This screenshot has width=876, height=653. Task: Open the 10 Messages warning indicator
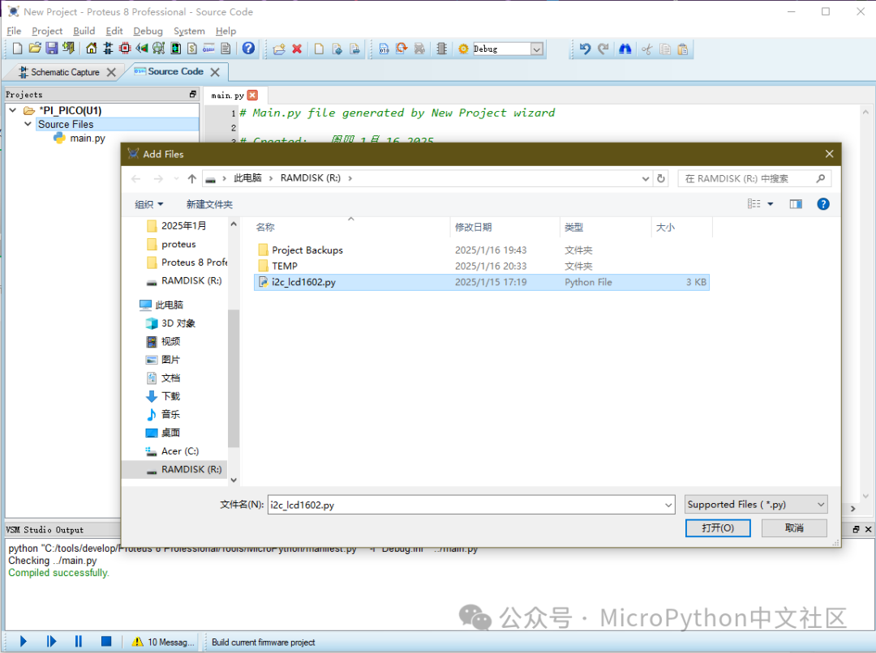[x=162, y=642]
